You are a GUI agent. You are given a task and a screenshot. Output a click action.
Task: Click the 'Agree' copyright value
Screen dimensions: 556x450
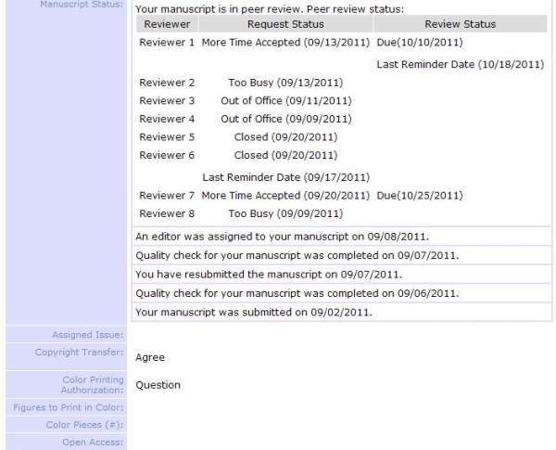(150, 357)
